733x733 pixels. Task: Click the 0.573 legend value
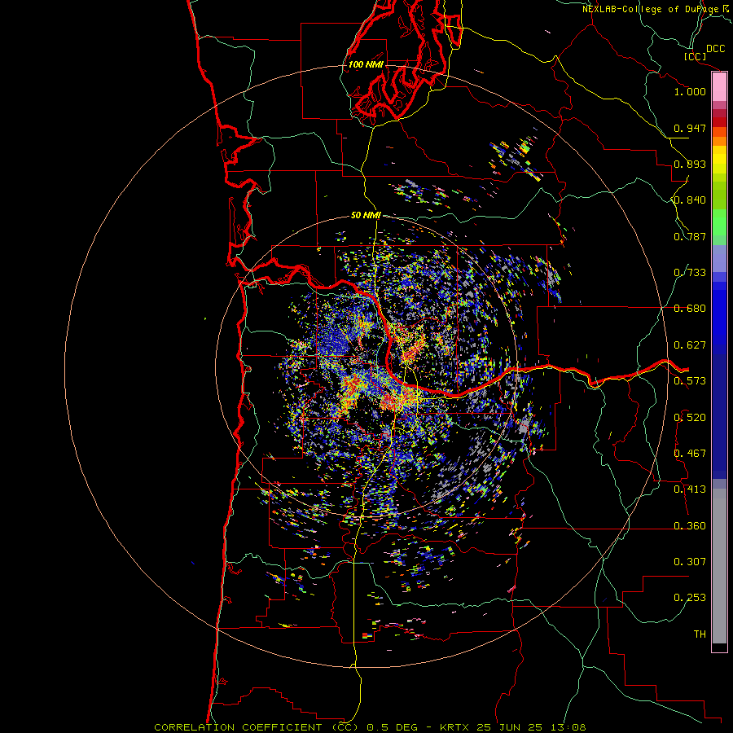690,381
